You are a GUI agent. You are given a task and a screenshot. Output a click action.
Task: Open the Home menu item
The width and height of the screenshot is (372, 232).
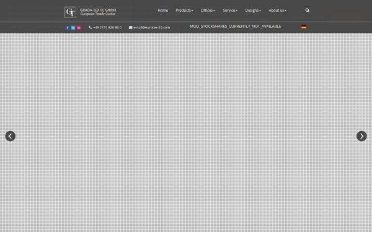(x=162, y=11)
